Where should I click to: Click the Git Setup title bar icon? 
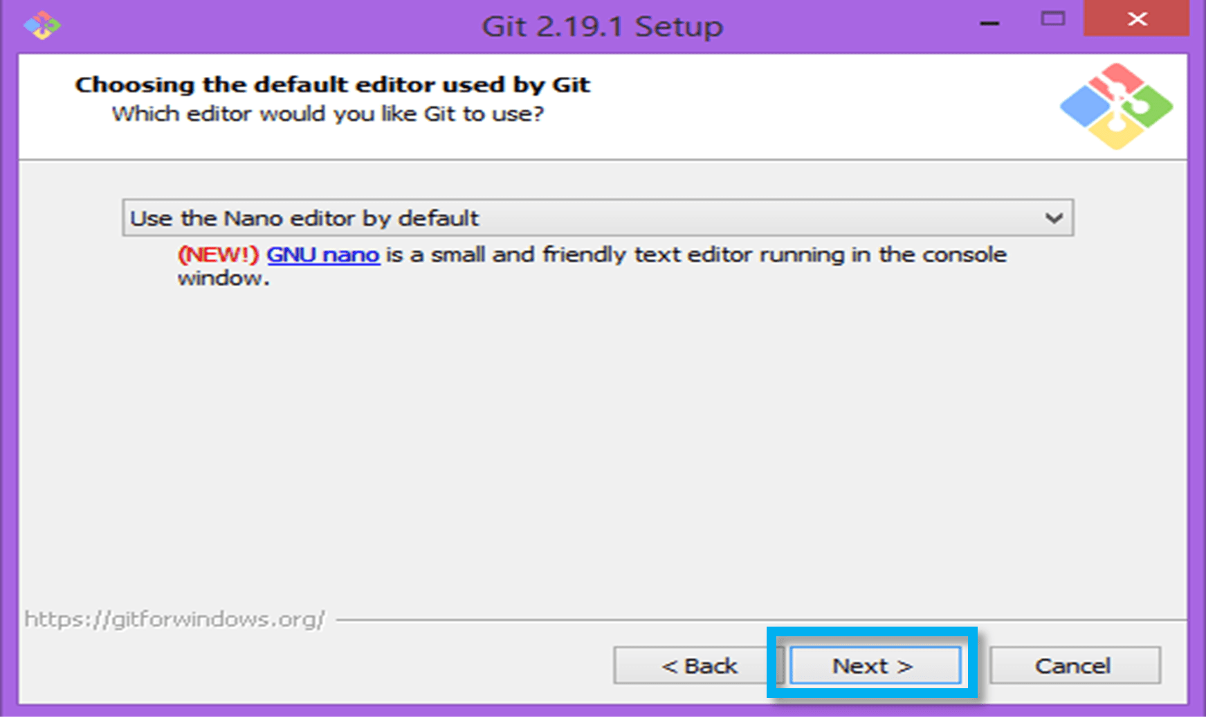point(42,25)
